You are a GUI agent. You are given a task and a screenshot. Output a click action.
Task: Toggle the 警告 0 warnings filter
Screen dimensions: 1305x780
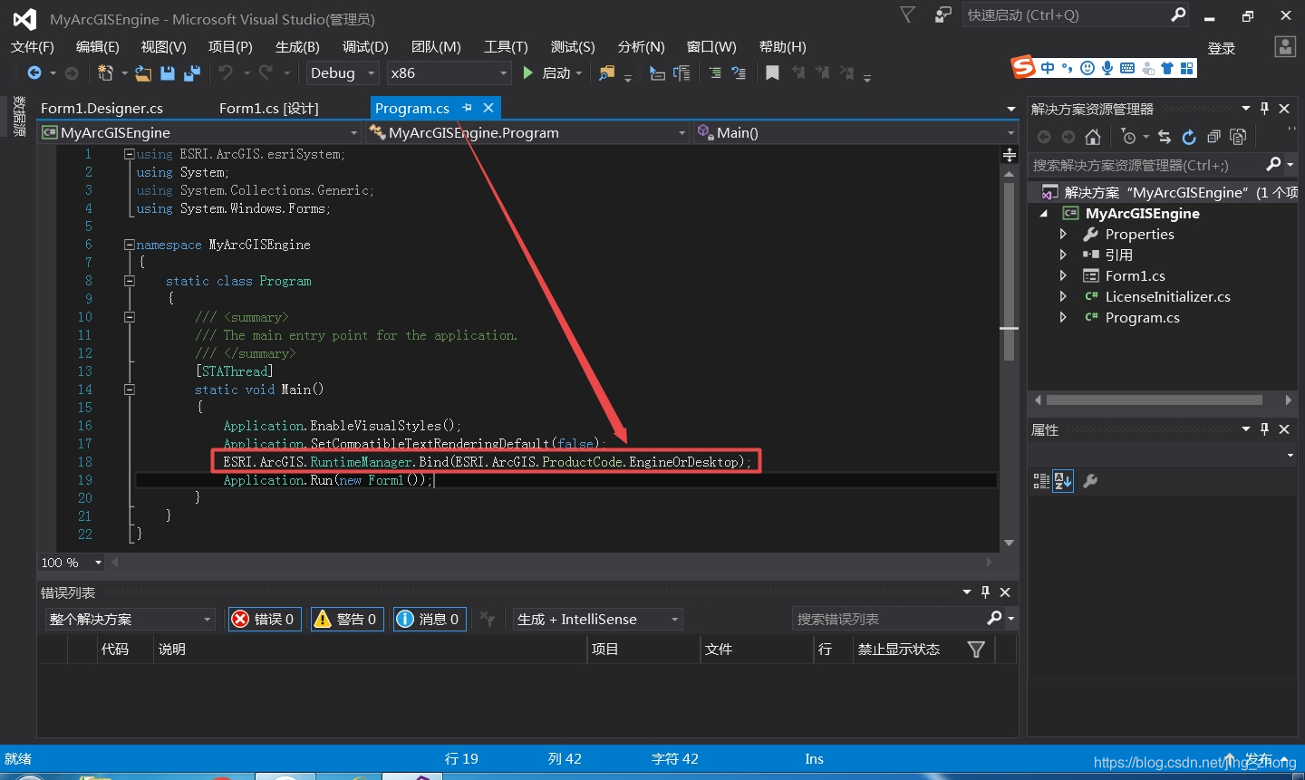(346, 619)
